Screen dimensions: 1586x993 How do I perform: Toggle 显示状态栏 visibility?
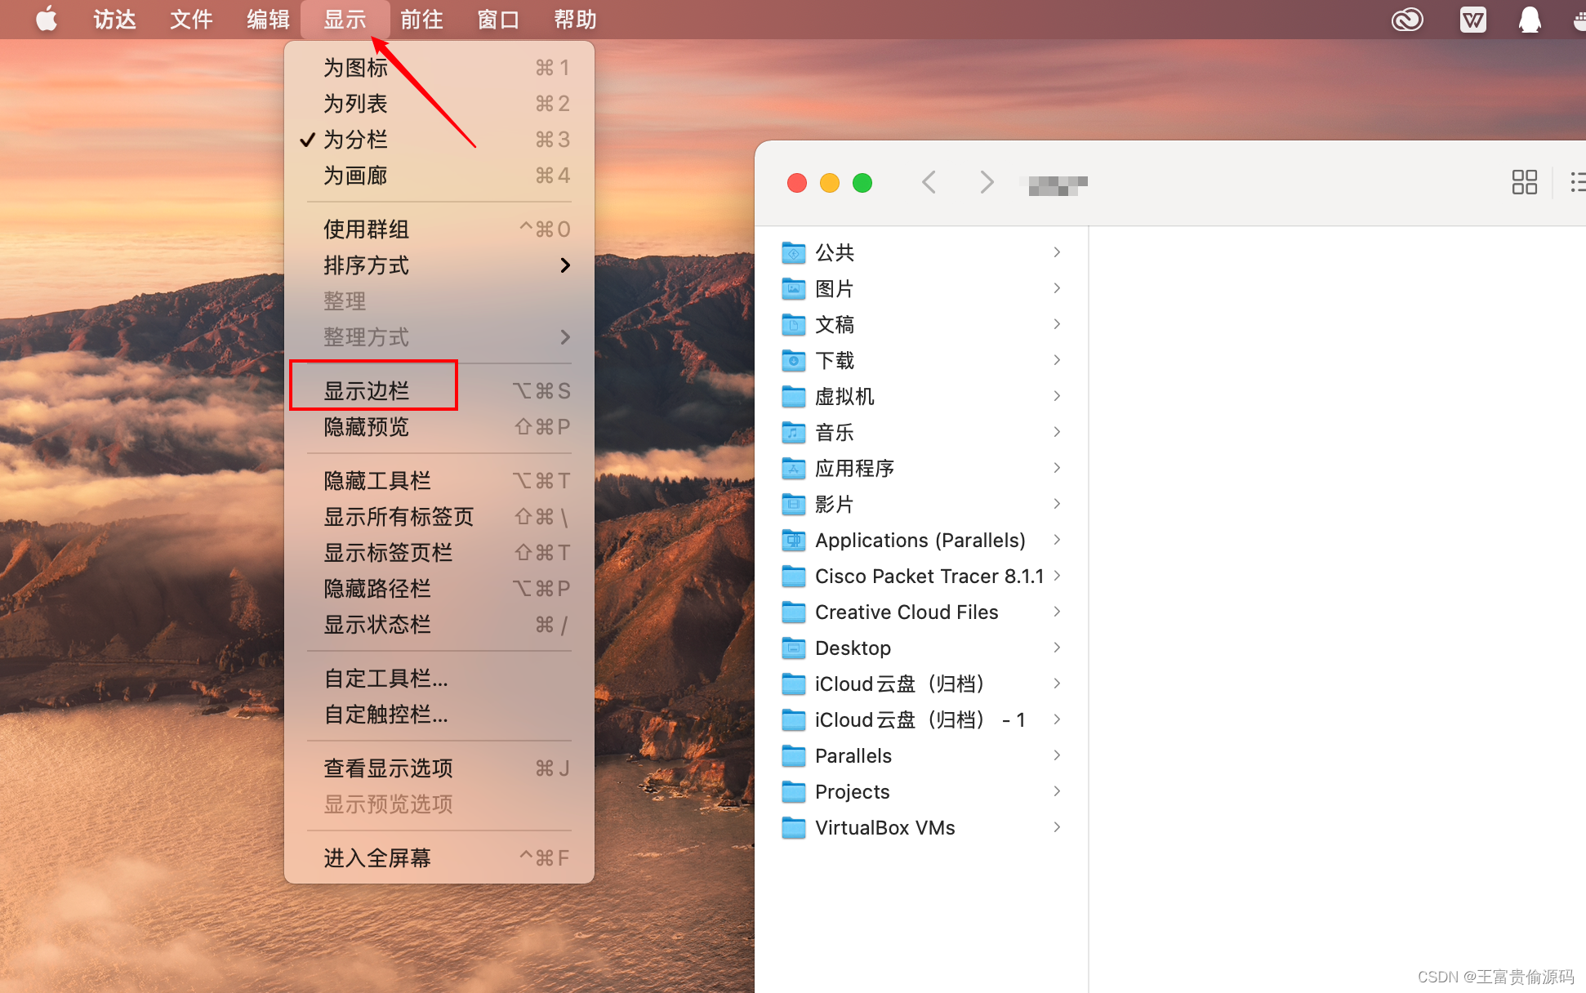pyautogui.click(x=376, y=625)
